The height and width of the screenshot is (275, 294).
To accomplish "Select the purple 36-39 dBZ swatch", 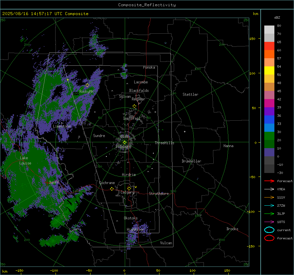I will tap(269, 111).
